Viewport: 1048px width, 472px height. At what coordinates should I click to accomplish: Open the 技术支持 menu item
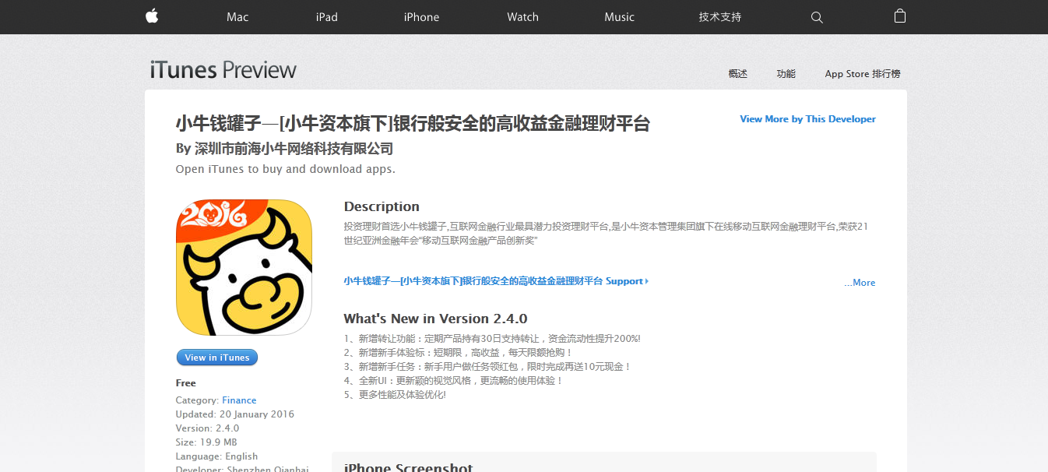point(720,17)
